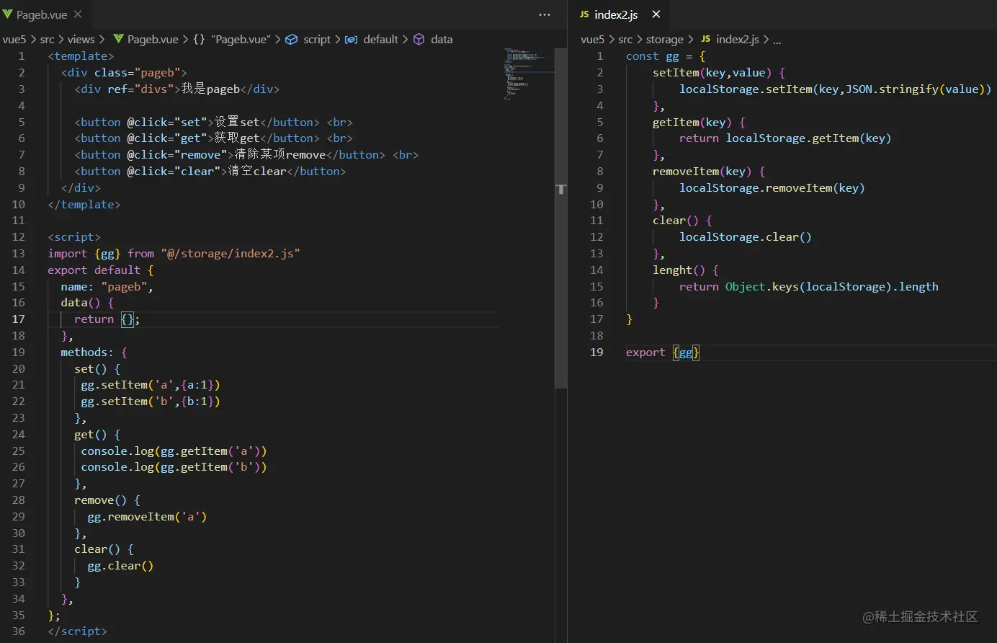Close the Pageb.vue editor tab
The width and height of the screenshot is (997, 643).
click(78, 14)
